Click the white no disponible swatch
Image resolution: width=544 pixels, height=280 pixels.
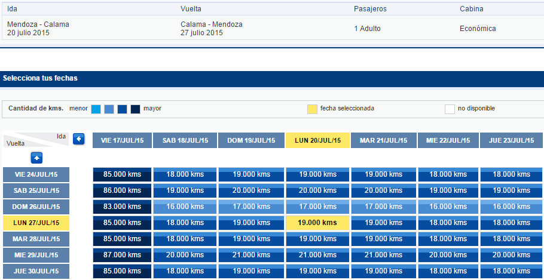click(x=450, y=109)
